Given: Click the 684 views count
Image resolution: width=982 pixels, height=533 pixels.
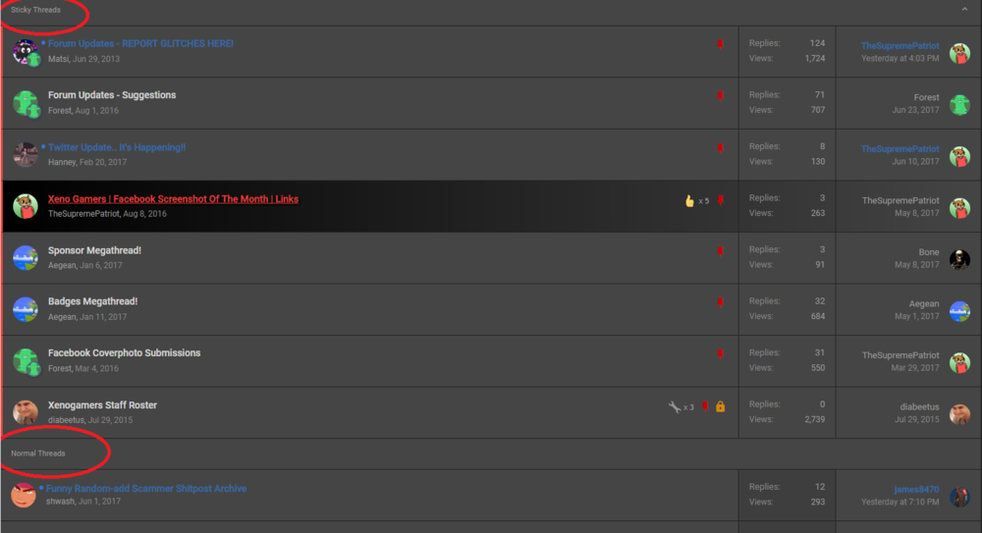Looking at the screenshot, I should [x=817, y=316].
